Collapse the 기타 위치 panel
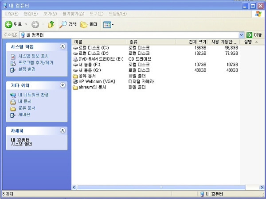 63,85
